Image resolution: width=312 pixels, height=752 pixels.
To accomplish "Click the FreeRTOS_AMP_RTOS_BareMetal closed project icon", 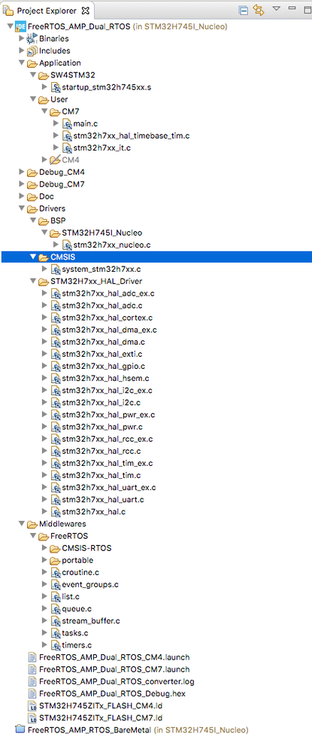I will (x=20, y=730).
